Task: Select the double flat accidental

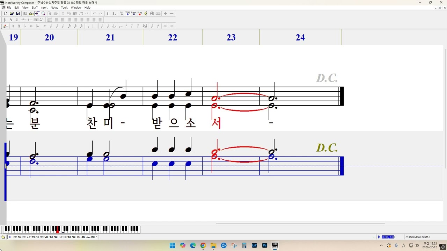Action: point(37,26)
